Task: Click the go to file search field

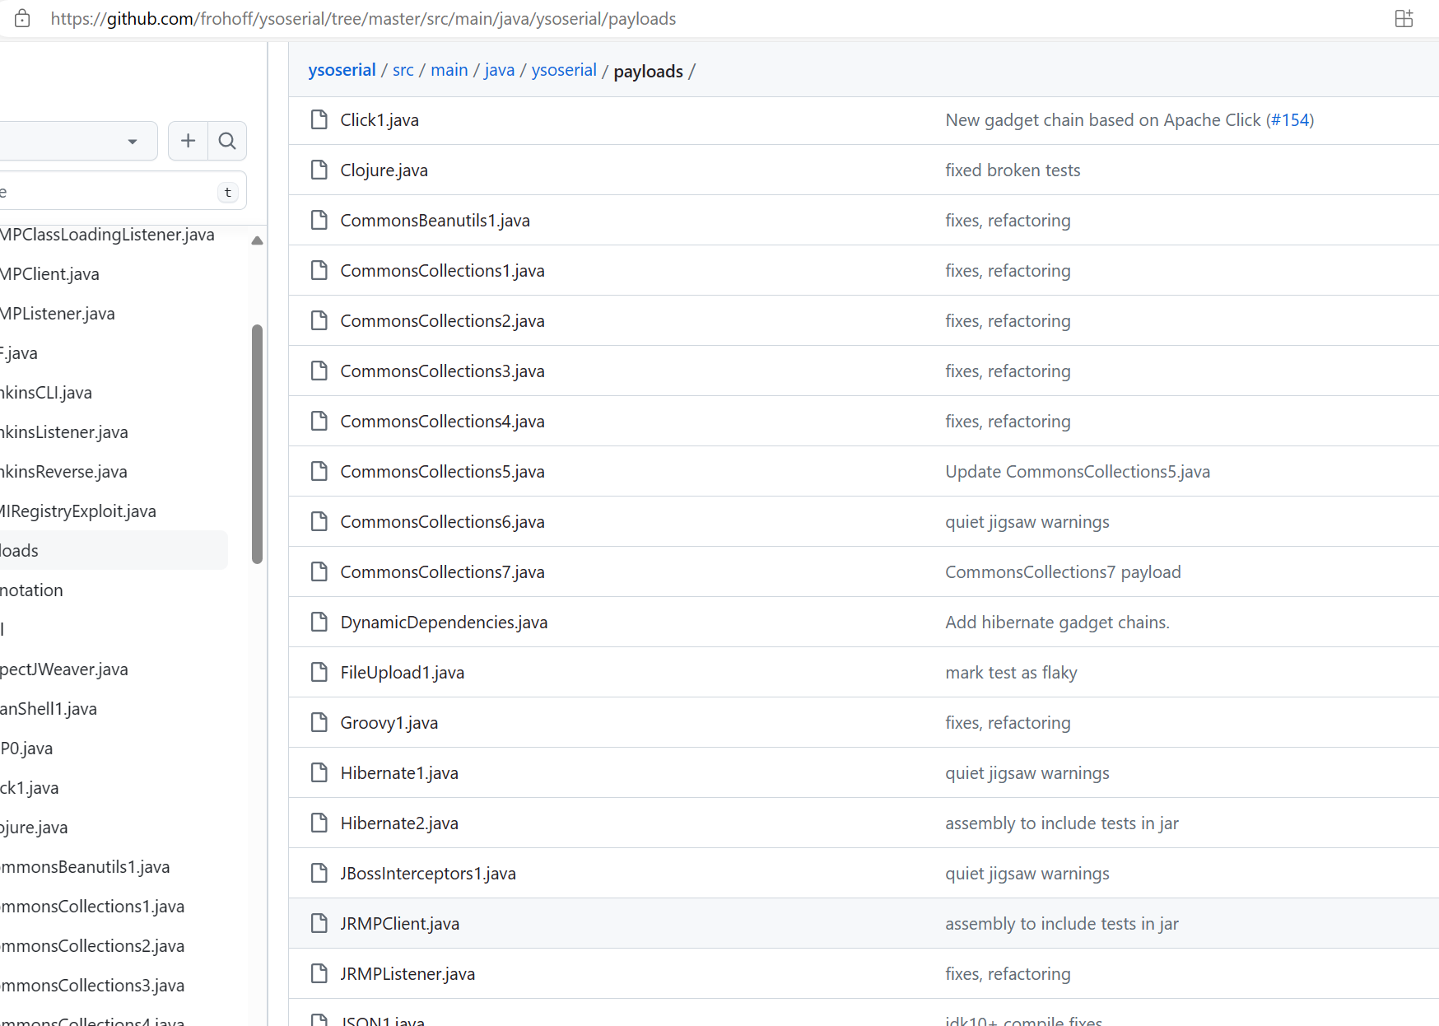Action: [107, 192]
